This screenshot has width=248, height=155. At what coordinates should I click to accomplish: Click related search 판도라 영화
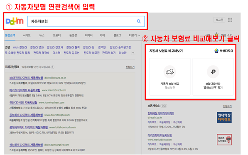coord(37,47)
